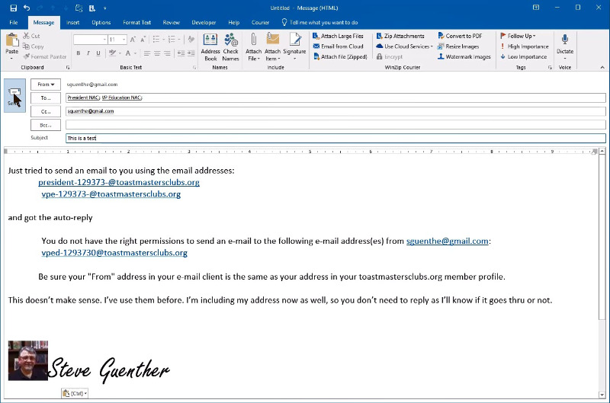The image size is (610, 403).
Task: Copy selected text
Action: pyautogui.click(x=33, y=46)
